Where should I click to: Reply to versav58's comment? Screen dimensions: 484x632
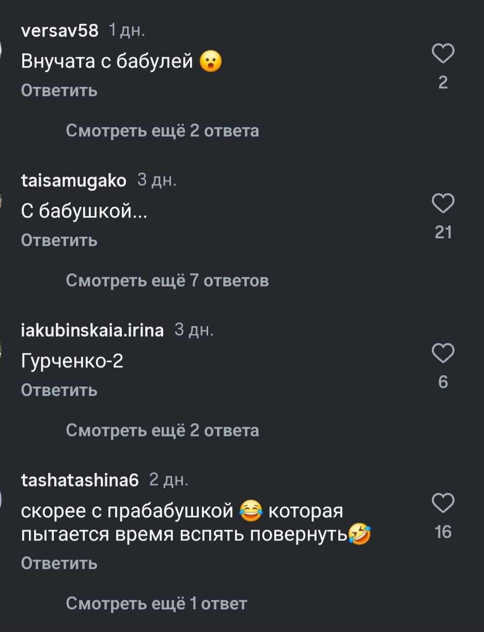click(x=59, y=91)
